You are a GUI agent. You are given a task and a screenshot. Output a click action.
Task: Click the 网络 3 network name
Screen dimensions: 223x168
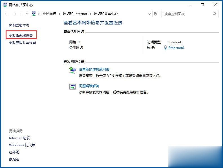[x=75, y=42]
